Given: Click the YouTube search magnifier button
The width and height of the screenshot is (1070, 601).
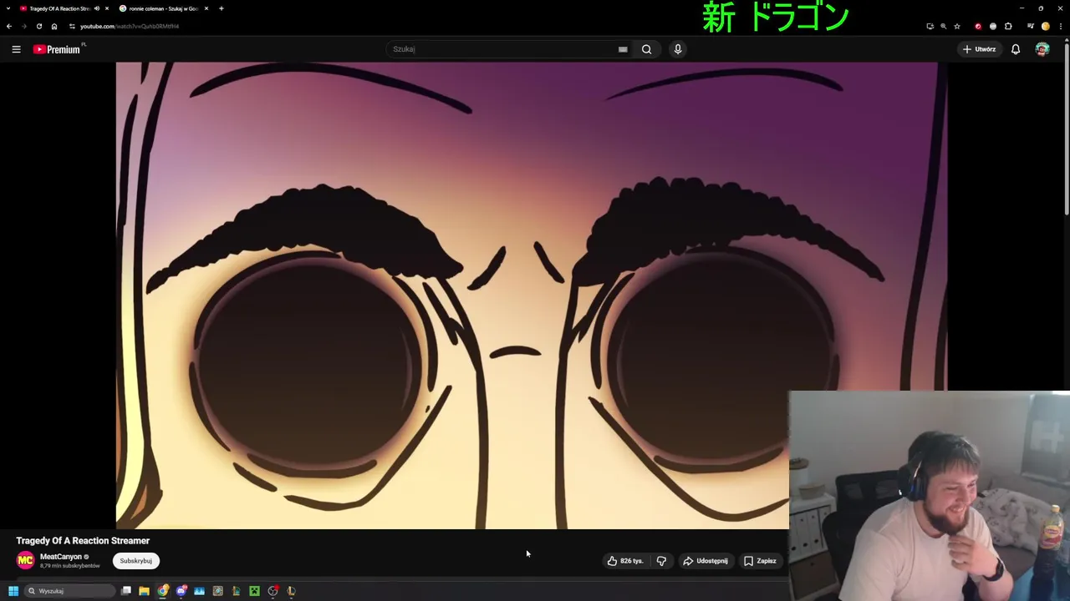Looking at the screenshot, I should click(646, 49).
